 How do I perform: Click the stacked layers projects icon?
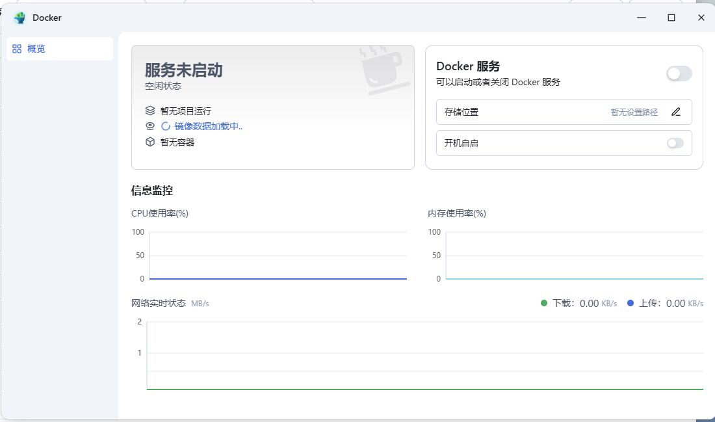click(x=150, y=111)
